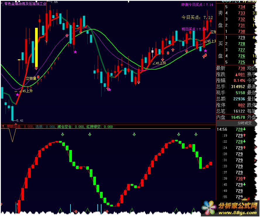Select the :19 trade tick row
This screenshot has width=260, height=217.
point(236,135)
